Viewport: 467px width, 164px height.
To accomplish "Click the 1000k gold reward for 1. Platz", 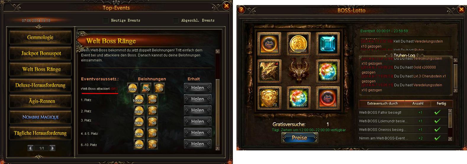I will point(139,99).
